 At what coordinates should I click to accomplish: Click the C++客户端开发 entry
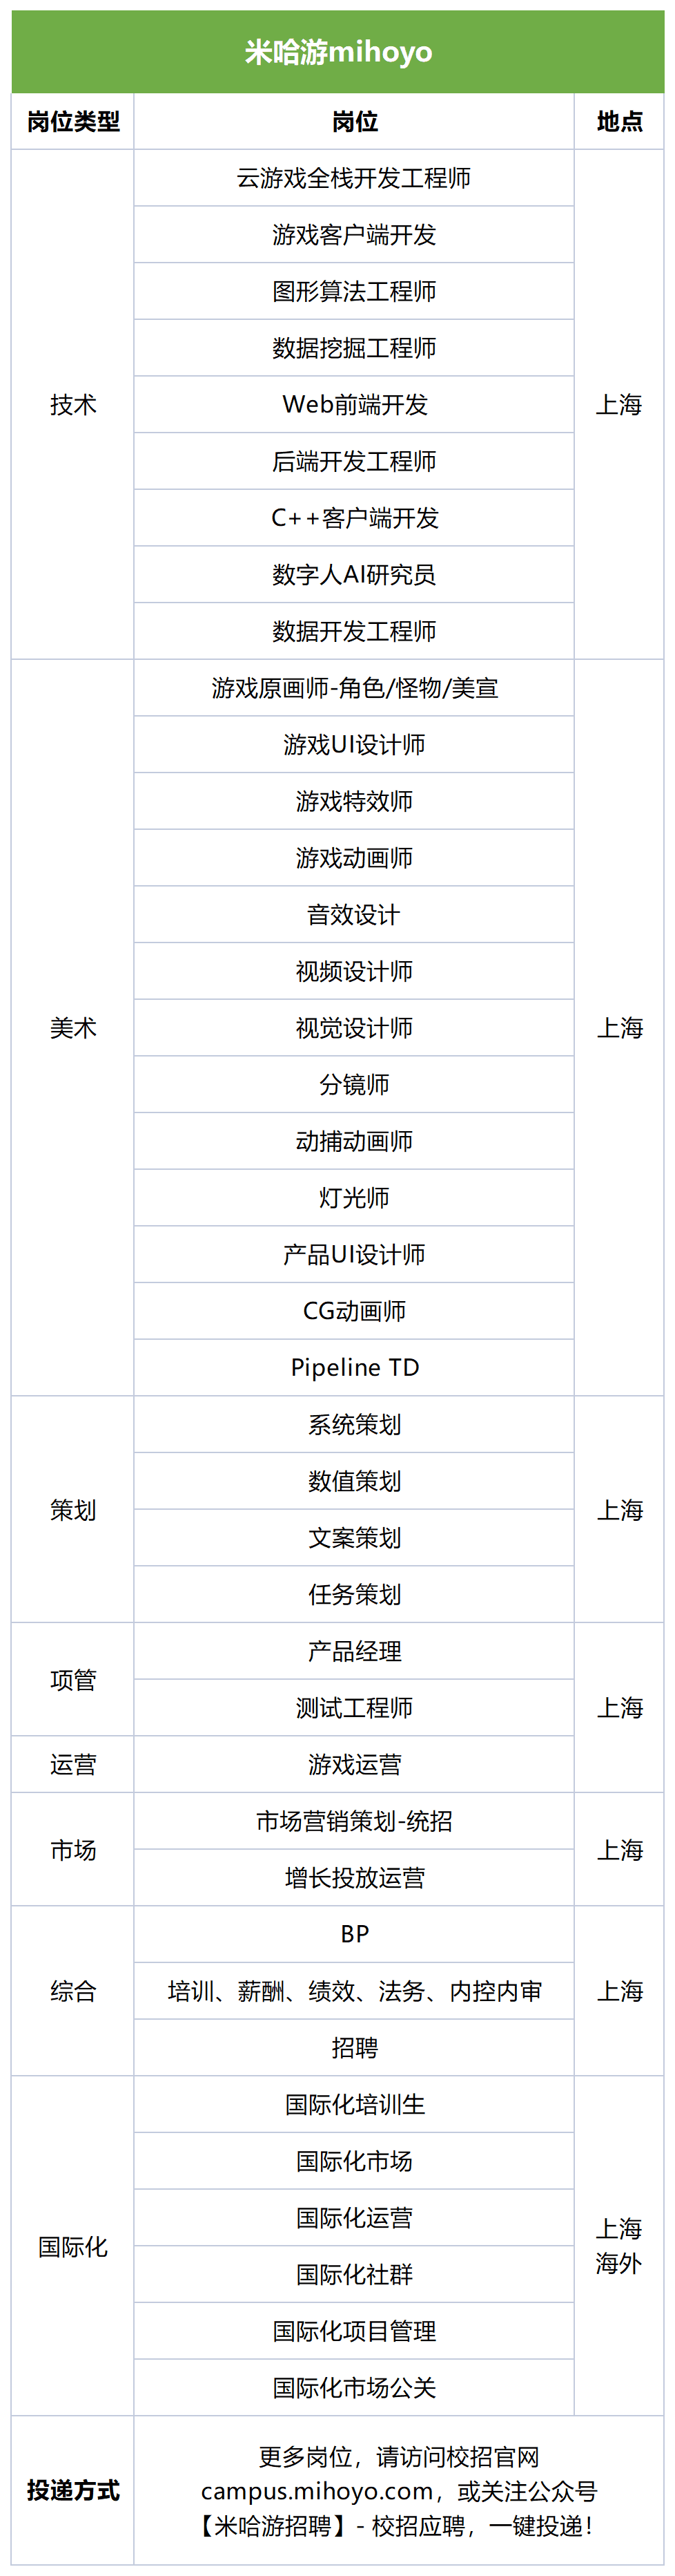coord(355,518)
